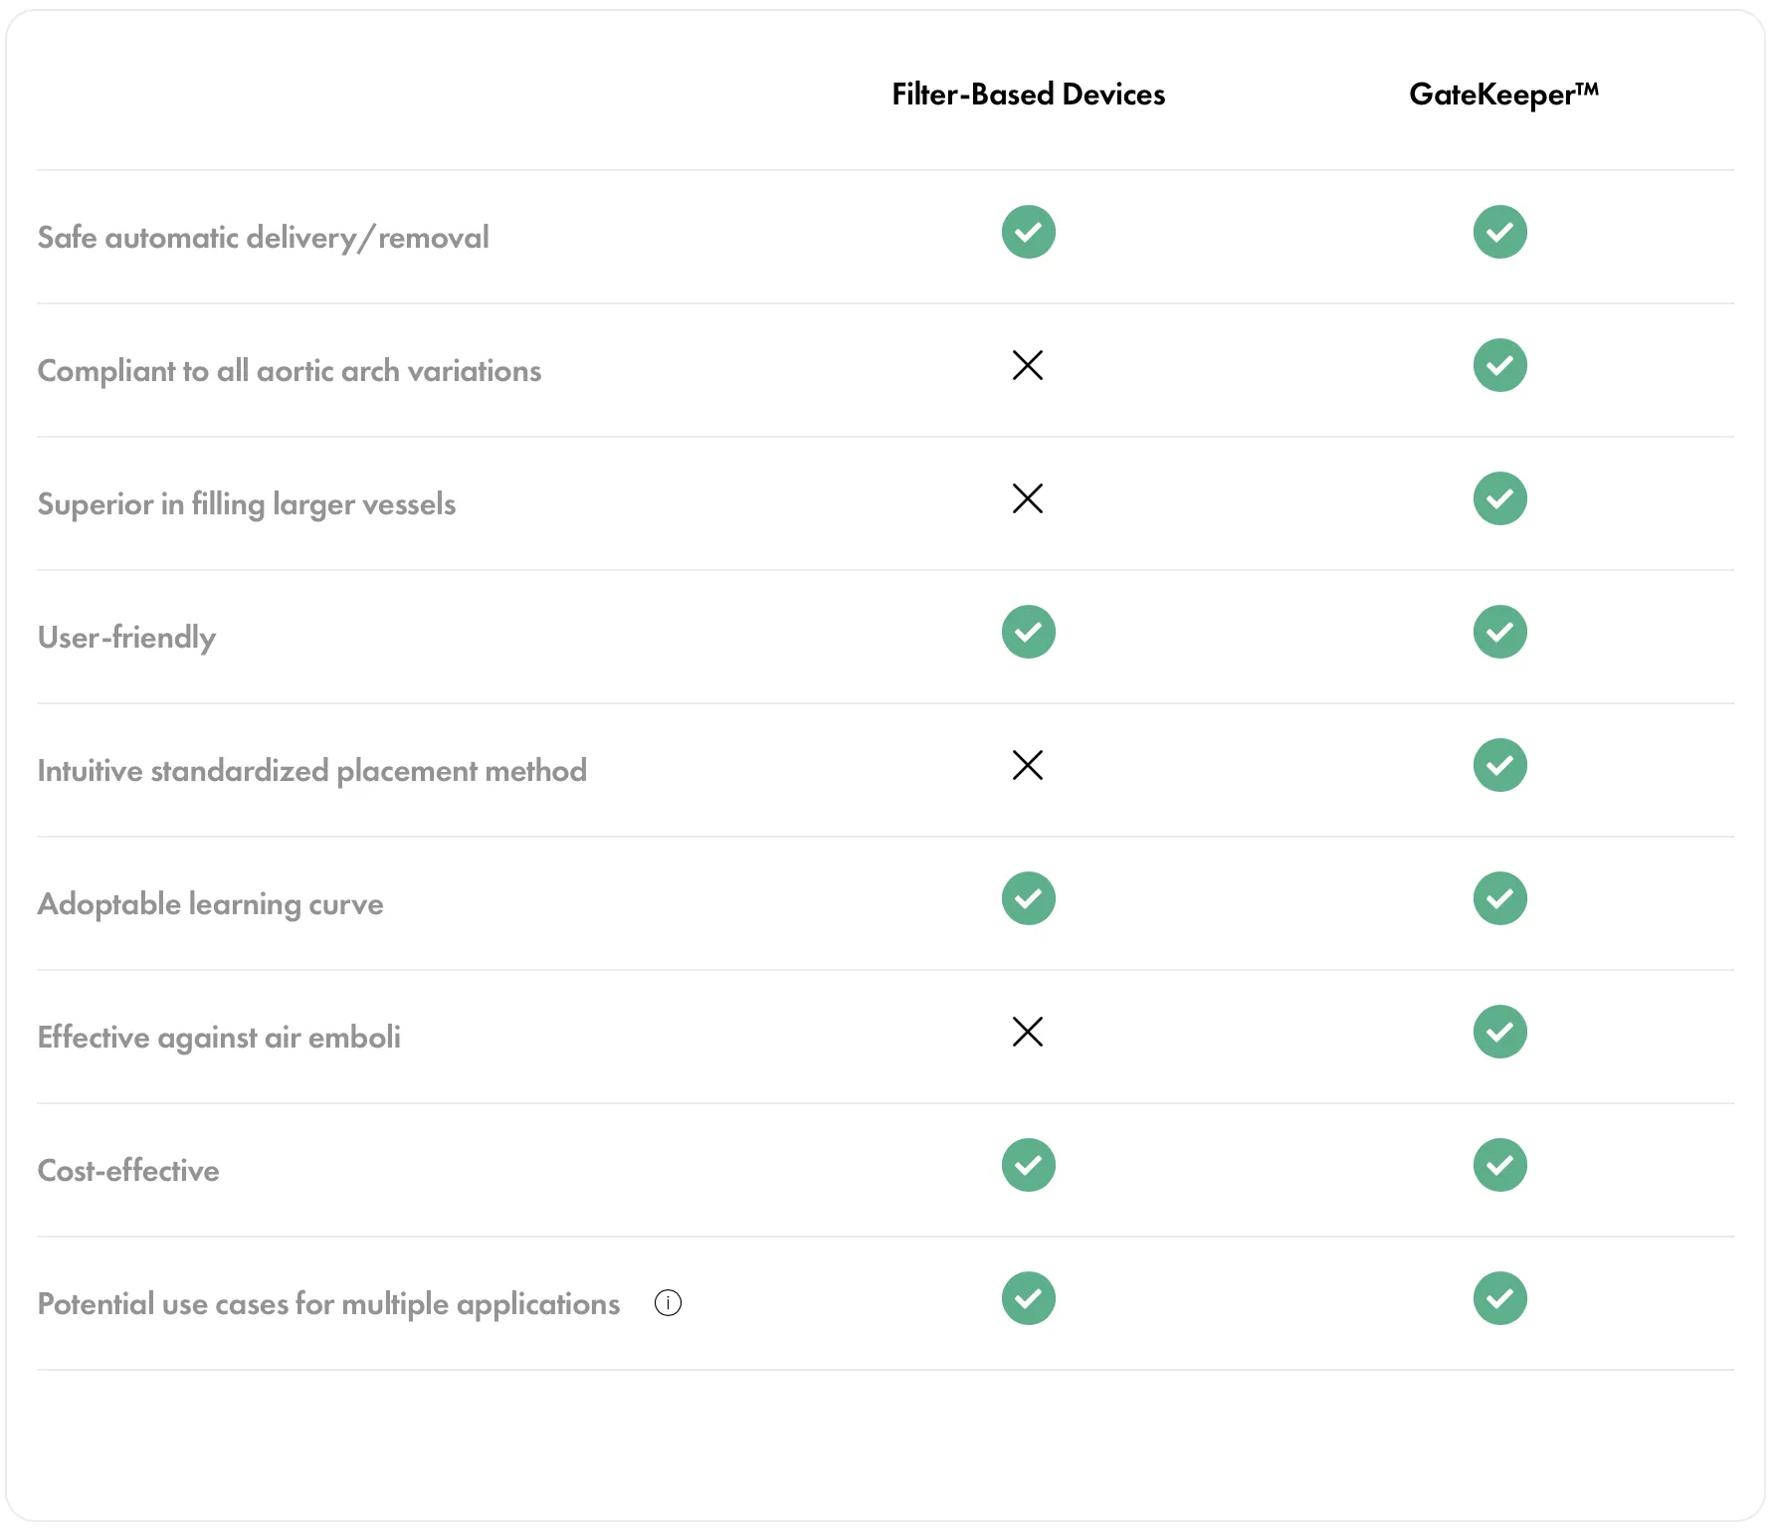1779x1536 pixels.
Task: Click the info icon beside multiple applications
Action: [x=668, y=1303]
